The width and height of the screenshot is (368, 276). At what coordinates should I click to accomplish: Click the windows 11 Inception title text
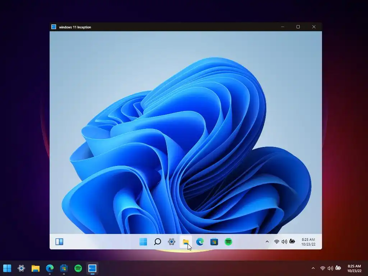click(75, 27)
